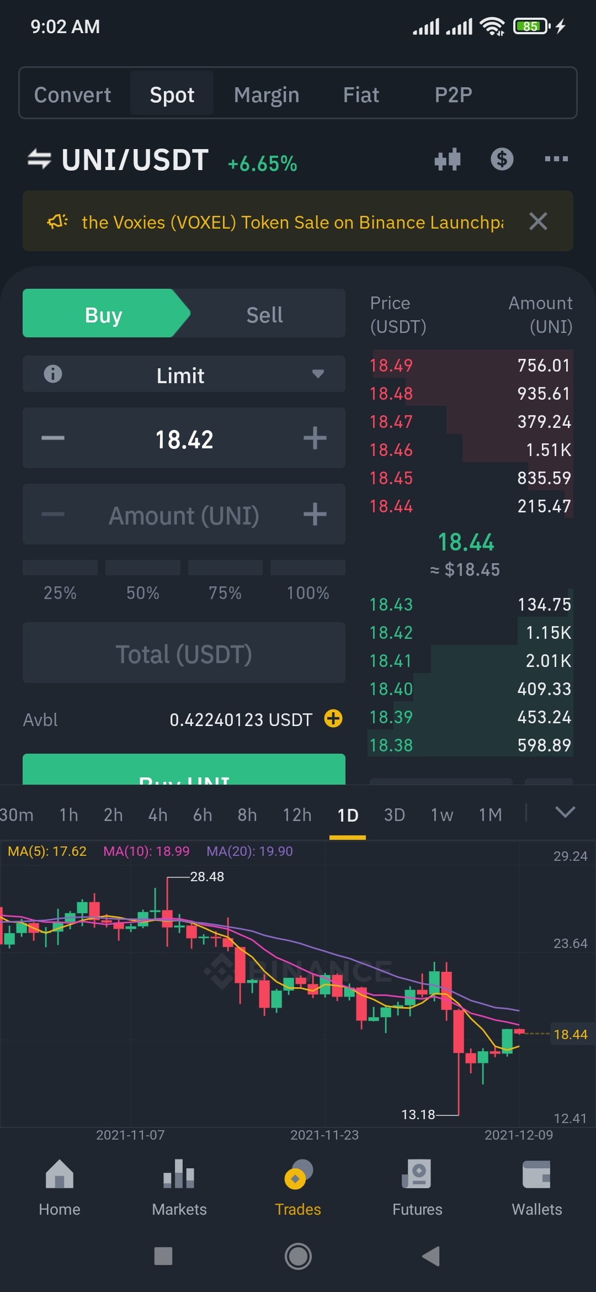Viewport: 596px width, 1292px height.
Task: Select the 2h chart interval
Action: pyautogui.click(x=113, y=815)
